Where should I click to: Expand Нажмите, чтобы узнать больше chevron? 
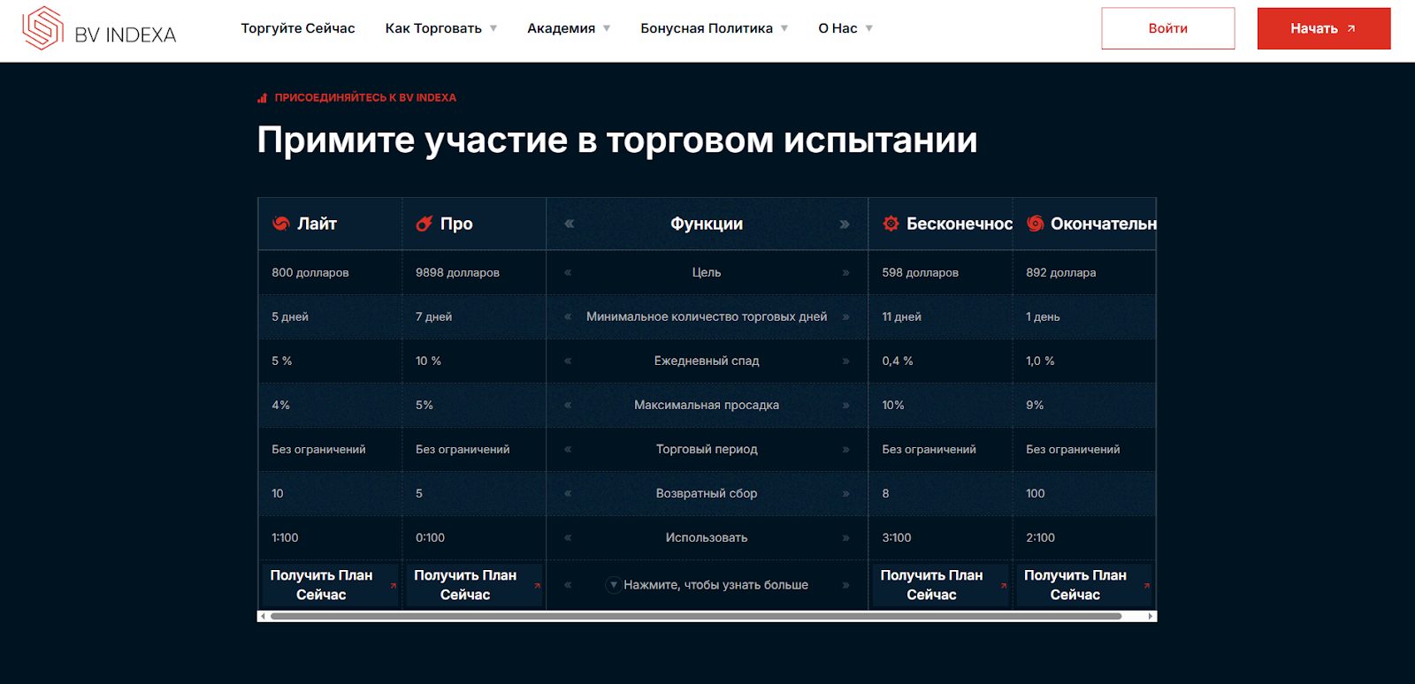coord(613,585)
